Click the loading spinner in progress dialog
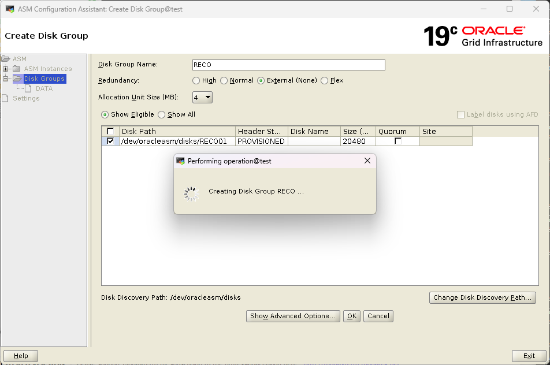Image resolution: width=550 pixels, height=365 pixels. [191, 194]
